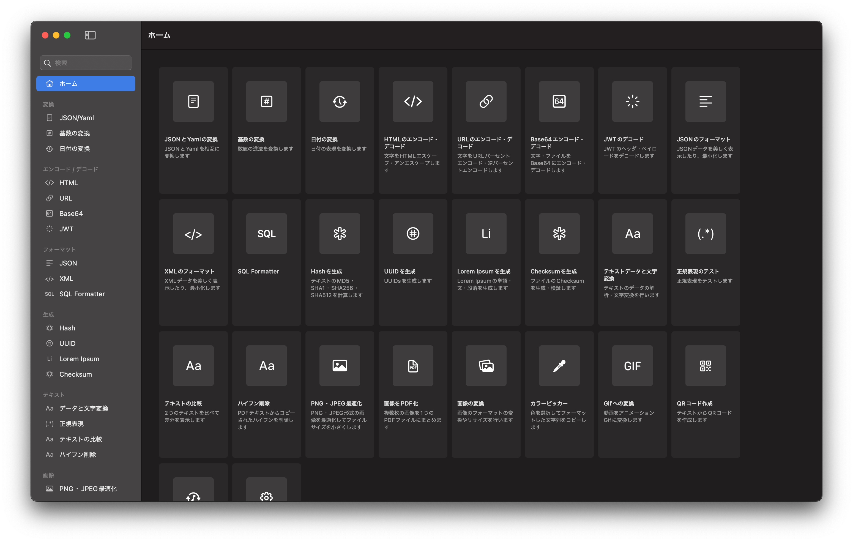Click the description '日付の表現を変換します'
Viewport: 853px width, 542px height.
(339, 149)
